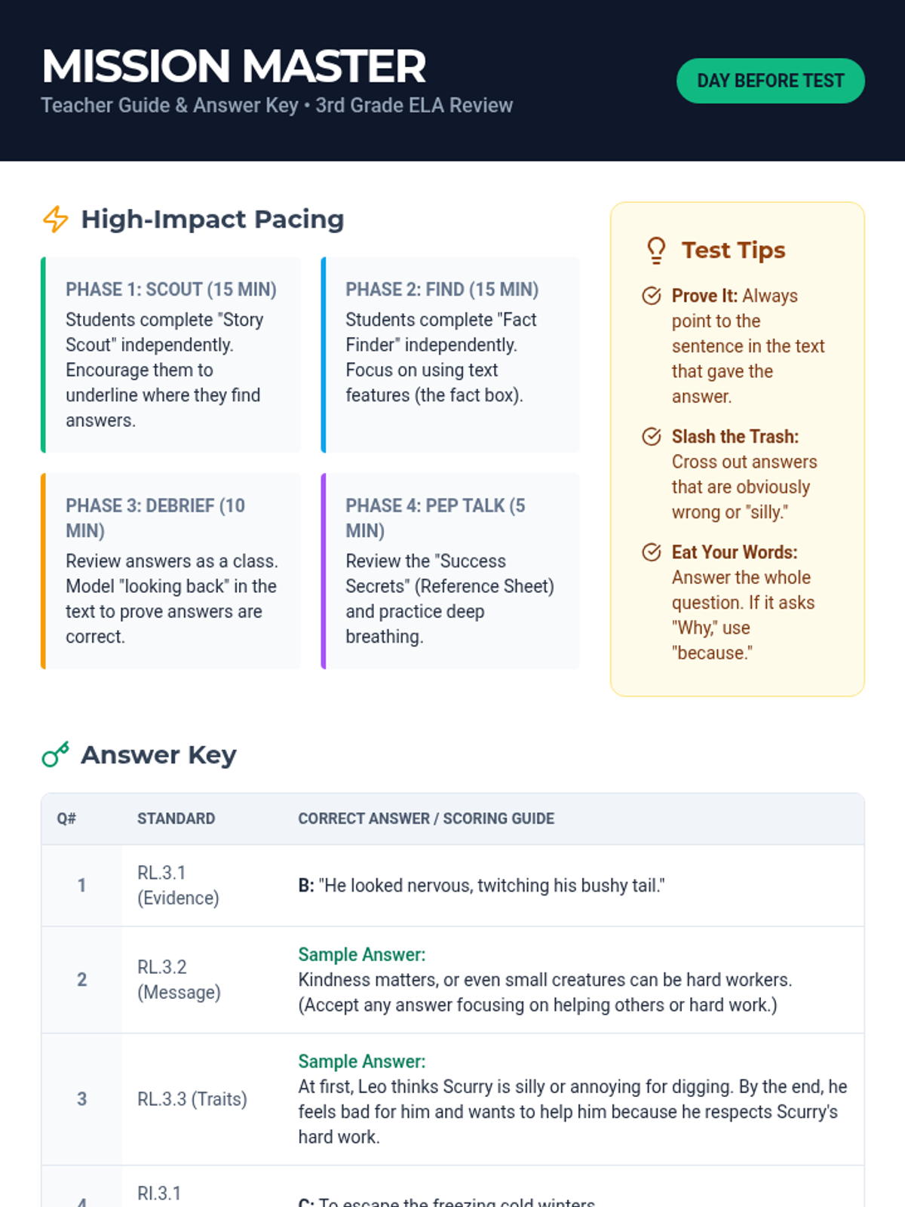Click the Q# column header
Image resolution: width=905 pixels, height=1207 pixels.
pyautogui.click(x=66, y=818)
